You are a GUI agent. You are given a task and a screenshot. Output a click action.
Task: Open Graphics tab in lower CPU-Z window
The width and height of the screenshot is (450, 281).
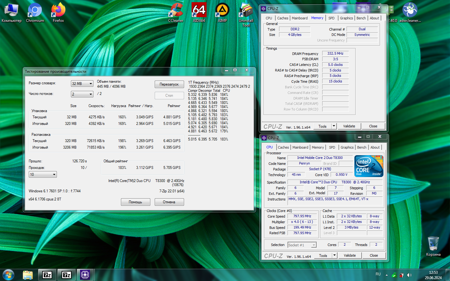click(x=347, y=147)
